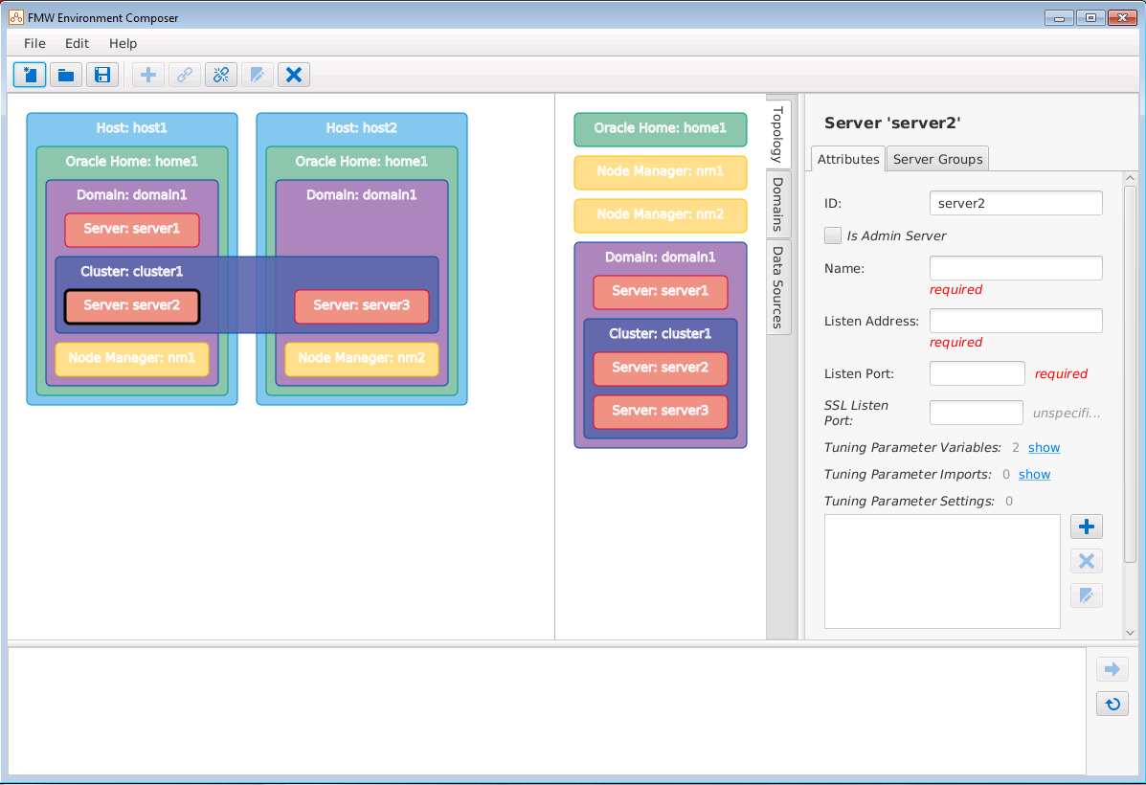This screenshot has width=1146, height=785.
Task: Switch to the Server Groups tab
Action: coord(937,159)
